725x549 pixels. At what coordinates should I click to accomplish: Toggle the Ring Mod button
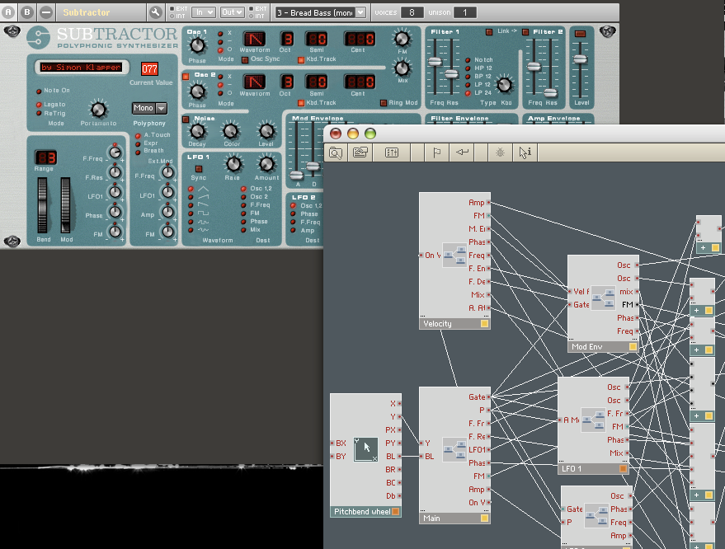click(384, 103)
